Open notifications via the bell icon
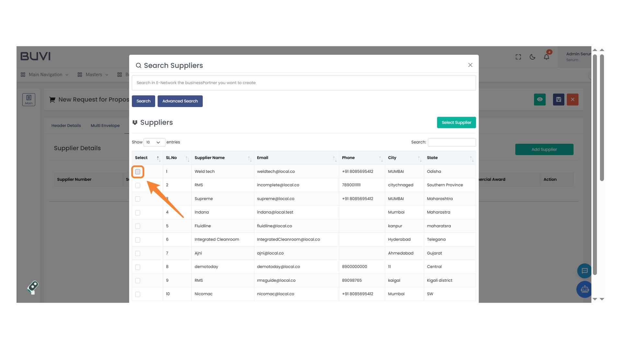The height and width of the screenshot is (349, 622). coord(547,57)
